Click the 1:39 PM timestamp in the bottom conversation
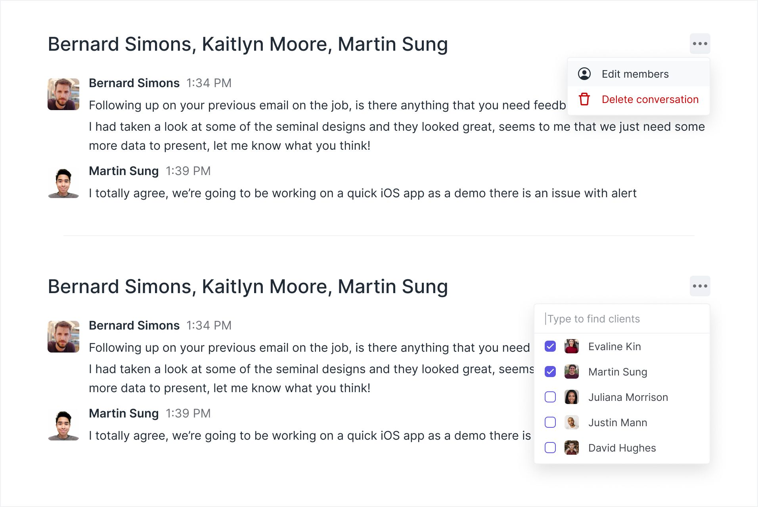 [x=188, y=414]
